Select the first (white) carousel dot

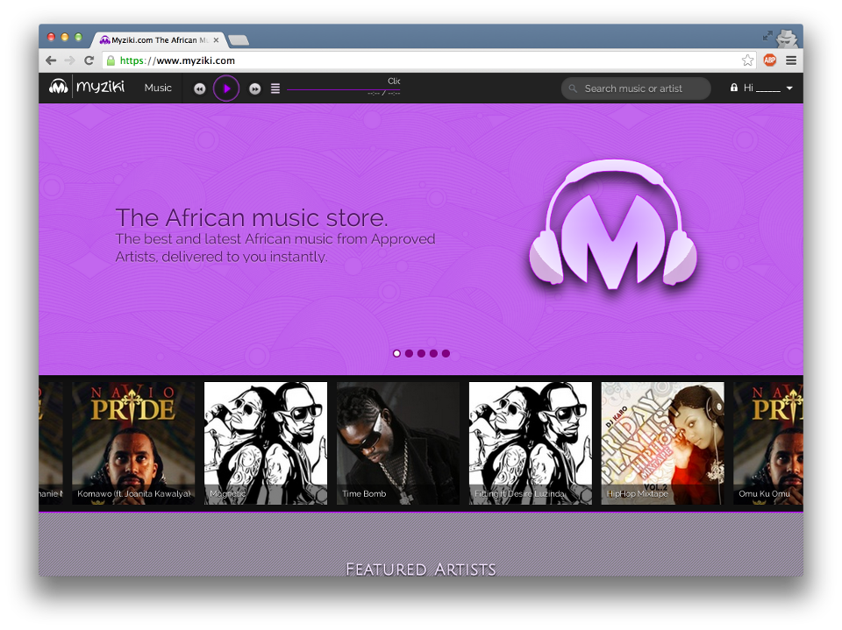point(396,354)
